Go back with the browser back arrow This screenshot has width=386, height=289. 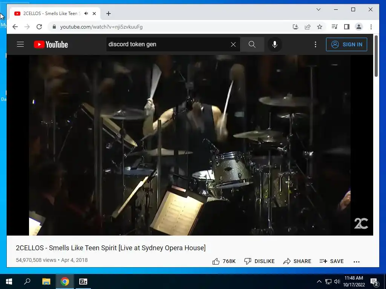coord(15,27)
